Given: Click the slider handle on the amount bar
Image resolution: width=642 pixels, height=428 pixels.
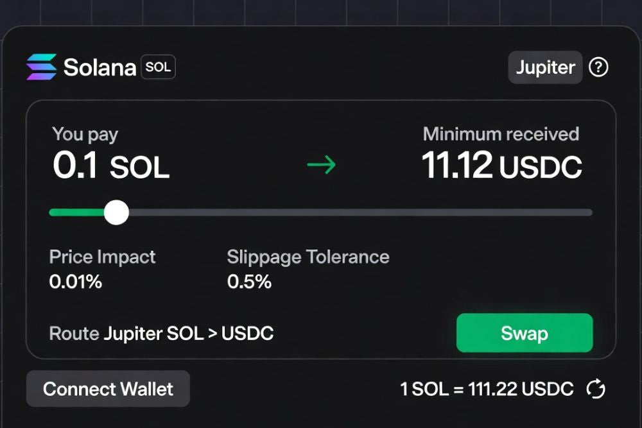Looking at the screenshot, I should pyautogui.click(x=116, y=212).
